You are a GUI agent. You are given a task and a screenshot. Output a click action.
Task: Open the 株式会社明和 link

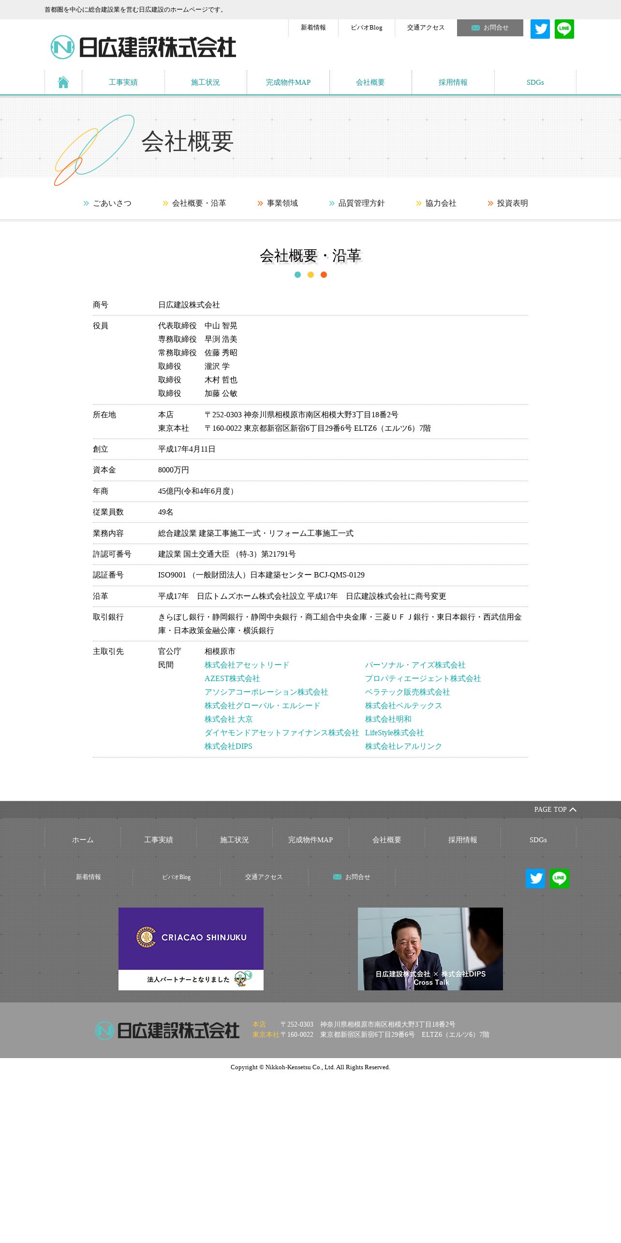tap(388, 719)
